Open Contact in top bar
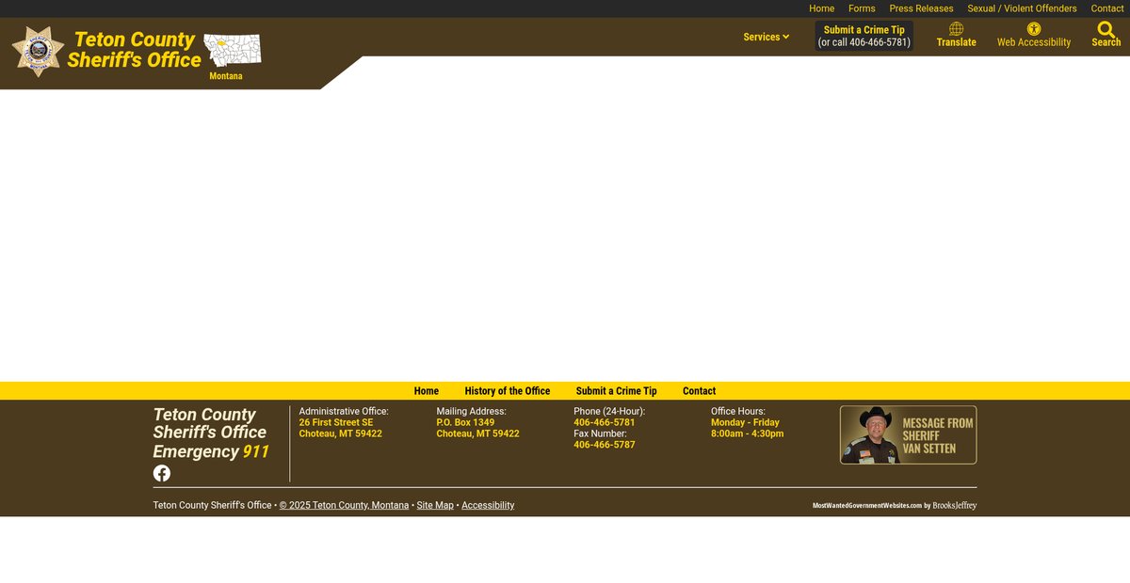This screenshot has width=1130, height=583. point(1107,8)
